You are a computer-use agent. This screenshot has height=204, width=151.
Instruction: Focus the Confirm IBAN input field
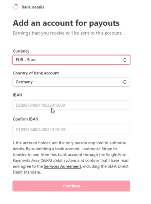pyautogui.click(x=71, y=130)
